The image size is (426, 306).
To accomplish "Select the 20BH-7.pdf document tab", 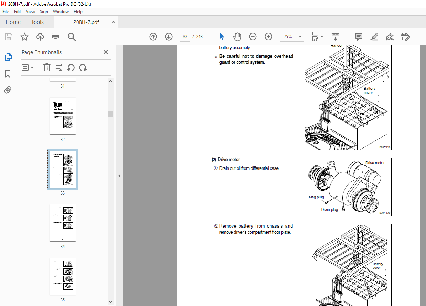I will pos(86,22).
